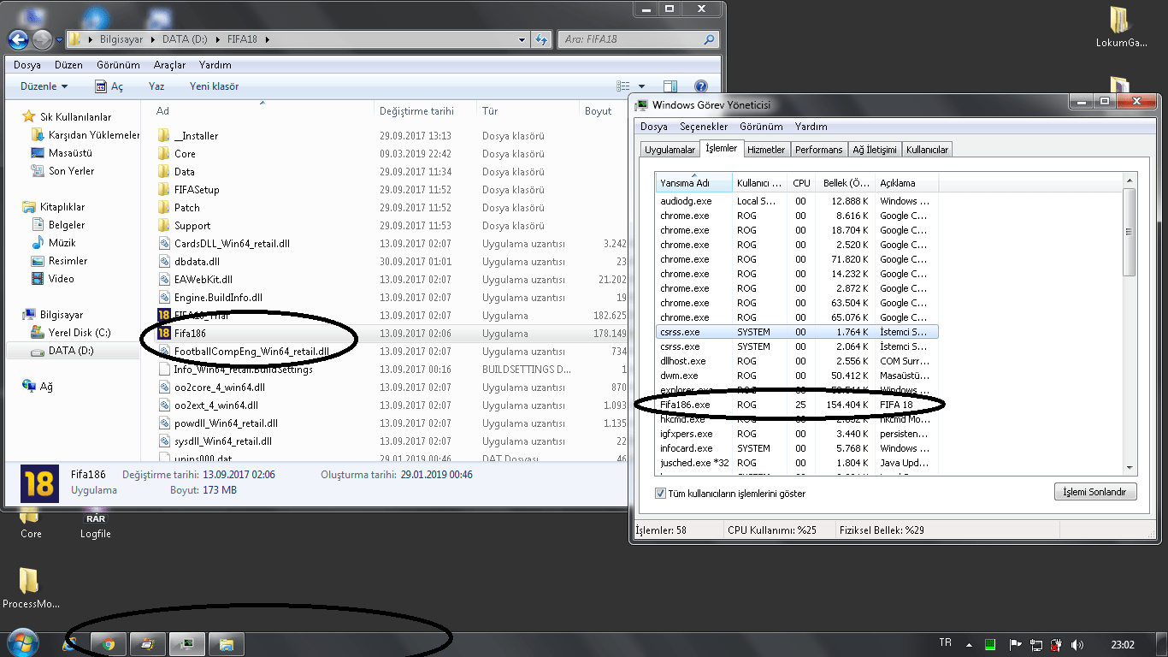The image size is (1168, 657).
Task: Refresh the FIFA18 folder in Explorer
Action: click(540, 39)
